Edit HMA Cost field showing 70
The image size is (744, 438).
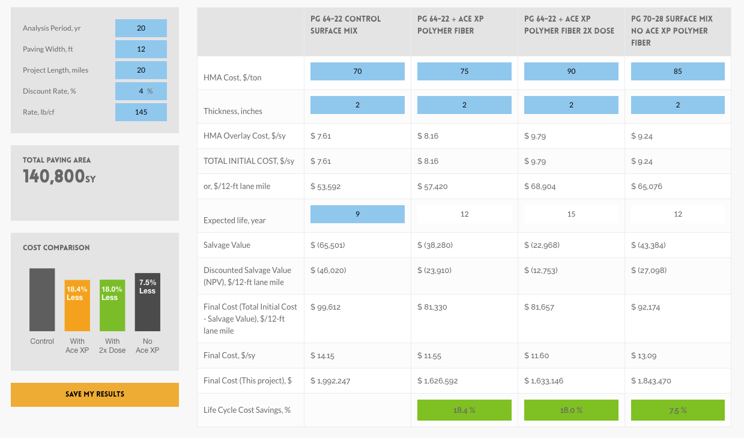pyautogui.click(x=357, y=71)
